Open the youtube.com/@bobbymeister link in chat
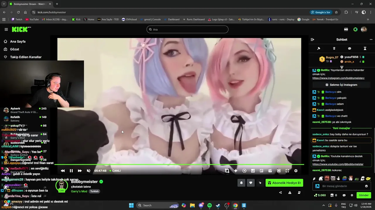375x210 pixels. point(338,164)
